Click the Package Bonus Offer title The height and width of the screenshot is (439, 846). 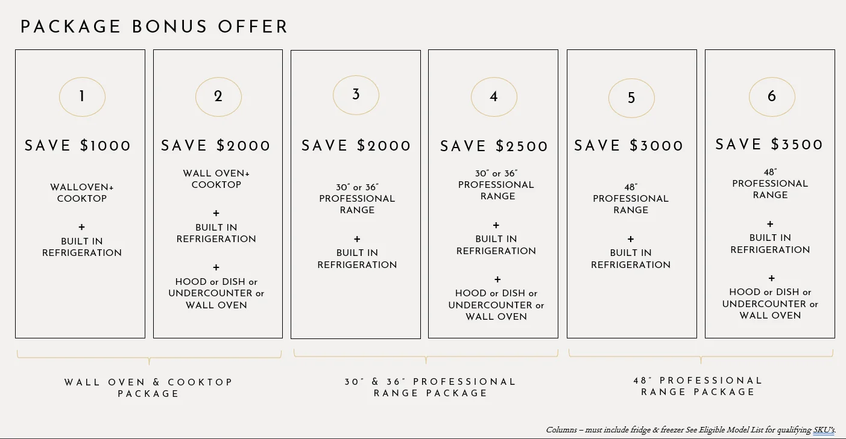154,27
